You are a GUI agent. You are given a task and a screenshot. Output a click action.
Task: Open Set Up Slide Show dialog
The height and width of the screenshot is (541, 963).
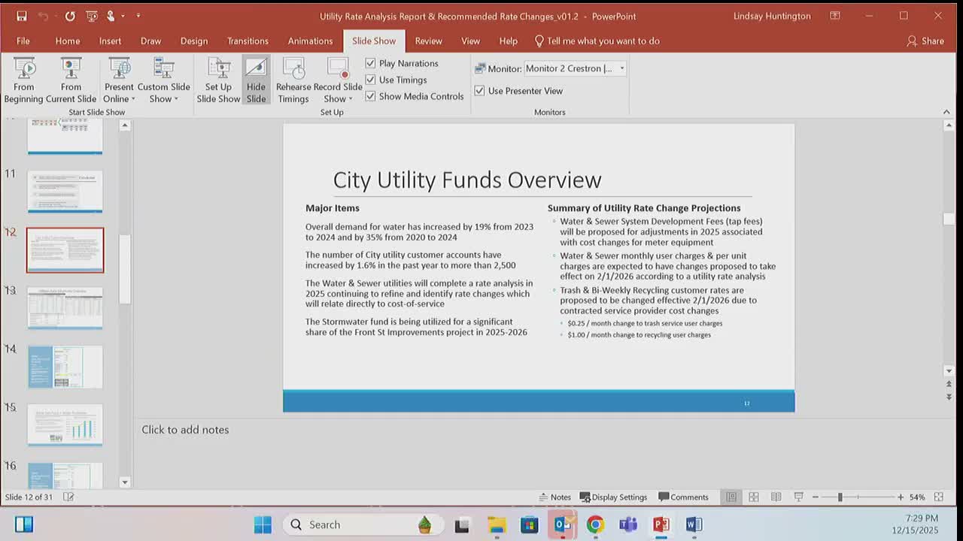click(218, 80)
